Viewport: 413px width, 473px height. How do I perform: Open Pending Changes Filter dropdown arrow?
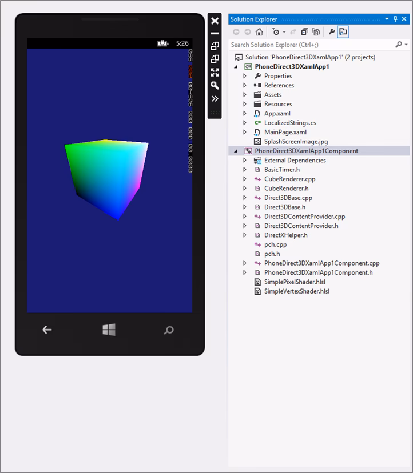[284, 32]
